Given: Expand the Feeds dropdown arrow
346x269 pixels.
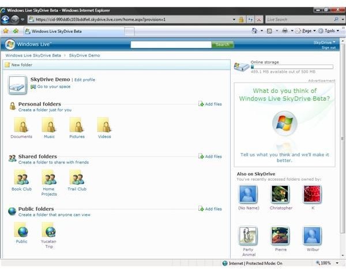Looking at the screenshot, I should [x=277, y=31].
